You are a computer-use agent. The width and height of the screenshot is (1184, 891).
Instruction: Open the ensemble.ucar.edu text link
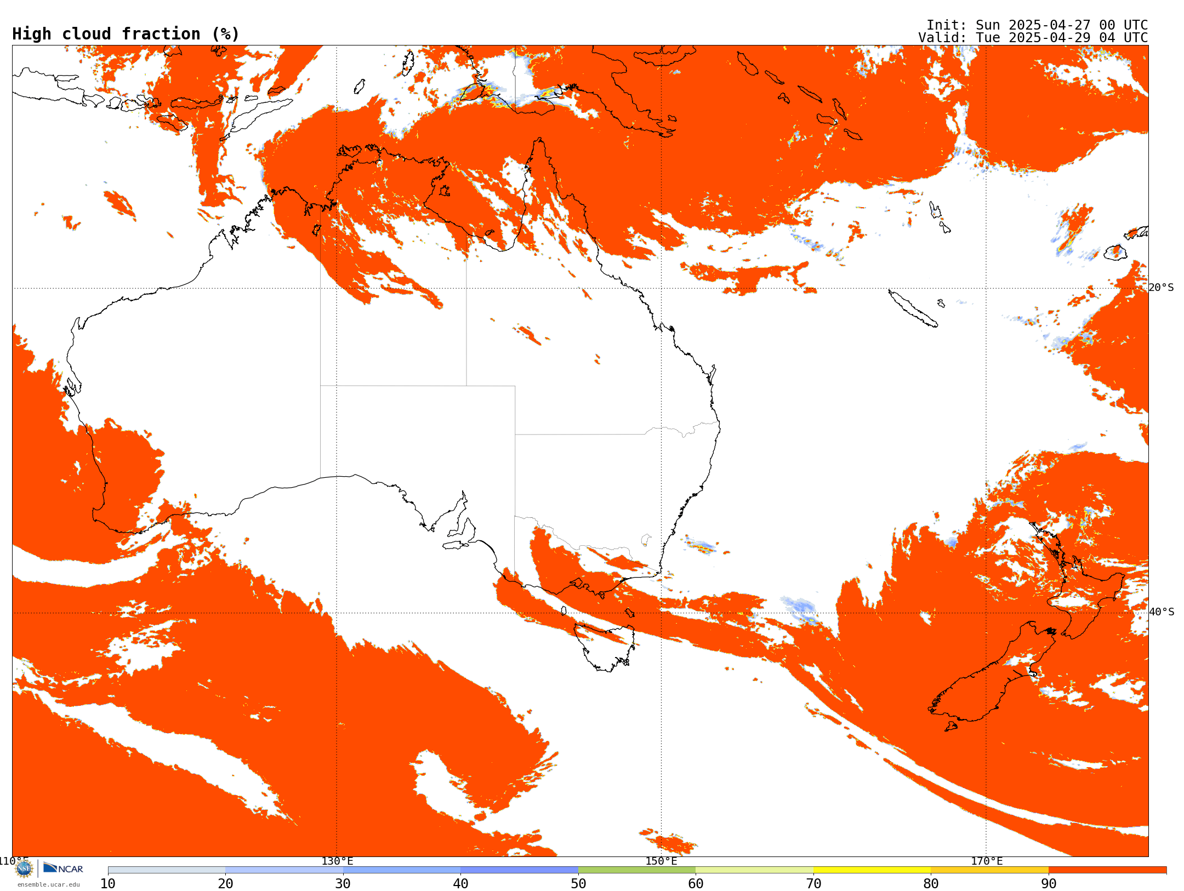coord(48,884)
